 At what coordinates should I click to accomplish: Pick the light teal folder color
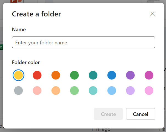pyautogui.click(x=93, y=90)
